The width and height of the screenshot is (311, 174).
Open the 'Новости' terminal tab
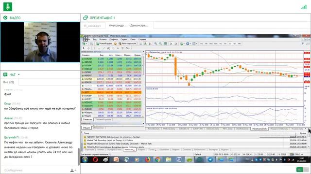130,150
